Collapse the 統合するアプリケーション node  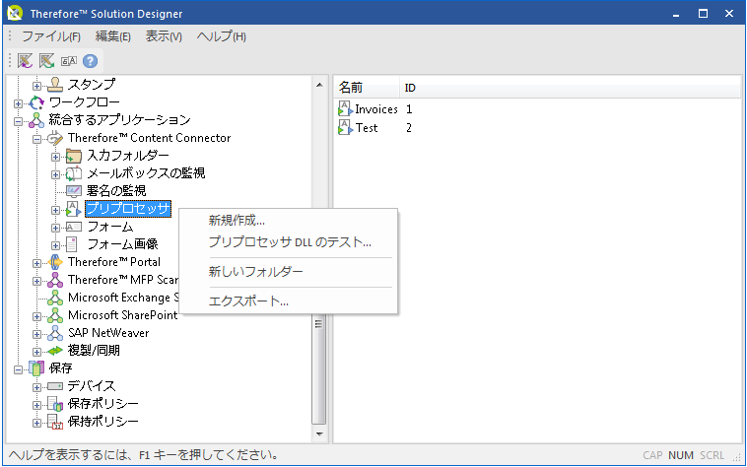coord(18,121)
